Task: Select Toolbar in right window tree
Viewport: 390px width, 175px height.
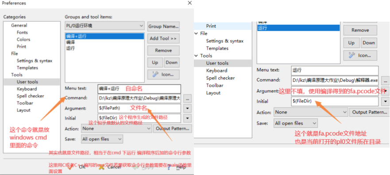Action: 215,85
